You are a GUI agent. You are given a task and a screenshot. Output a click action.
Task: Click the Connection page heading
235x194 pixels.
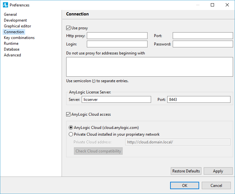click(77, 14)
